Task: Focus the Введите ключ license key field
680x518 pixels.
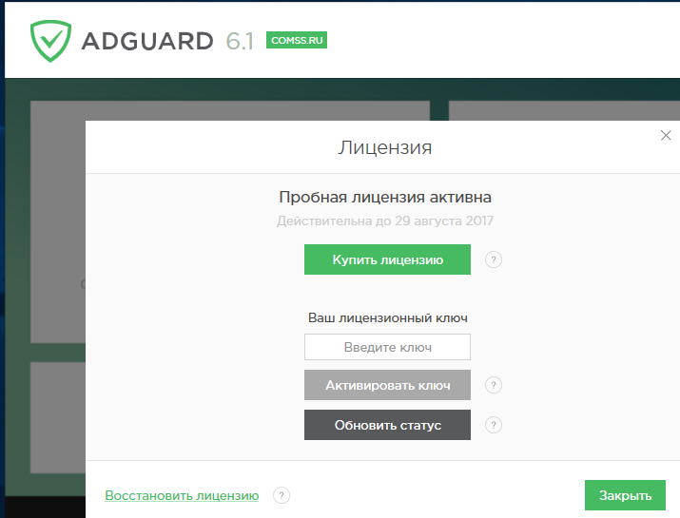Action: pyautogui.click(x=387, y=347)
